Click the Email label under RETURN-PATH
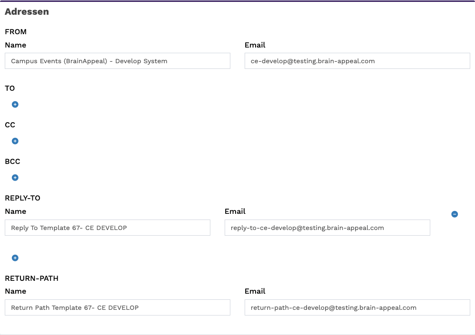The image size is (475, 335). (x=255, y=291)
